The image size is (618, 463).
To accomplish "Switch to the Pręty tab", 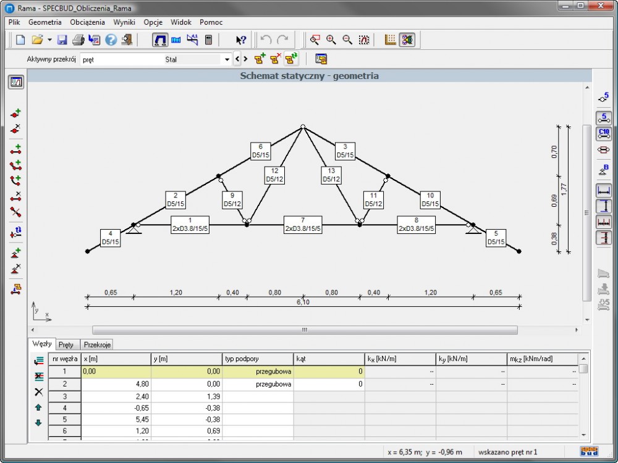I will tap(66, 344).
